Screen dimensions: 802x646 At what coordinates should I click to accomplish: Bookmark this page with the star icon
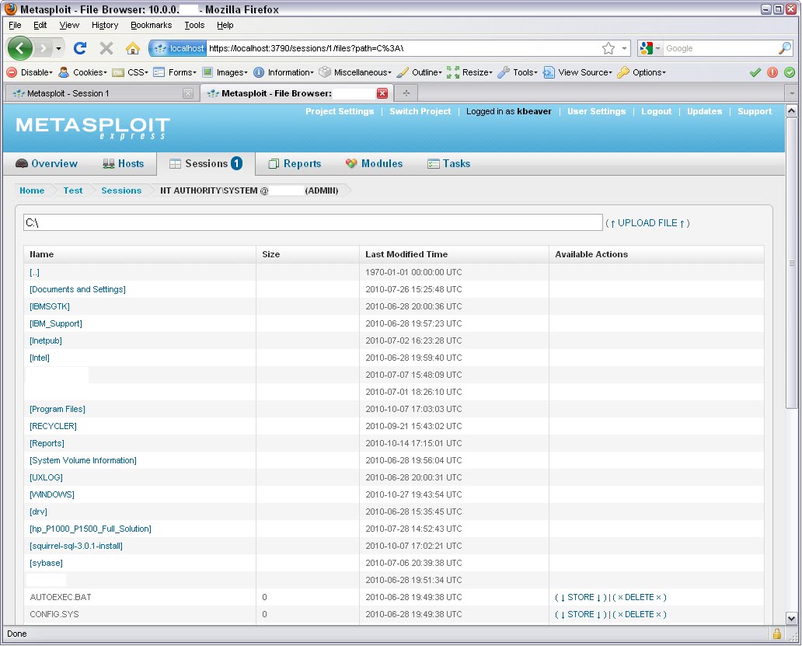click(608, 49)
